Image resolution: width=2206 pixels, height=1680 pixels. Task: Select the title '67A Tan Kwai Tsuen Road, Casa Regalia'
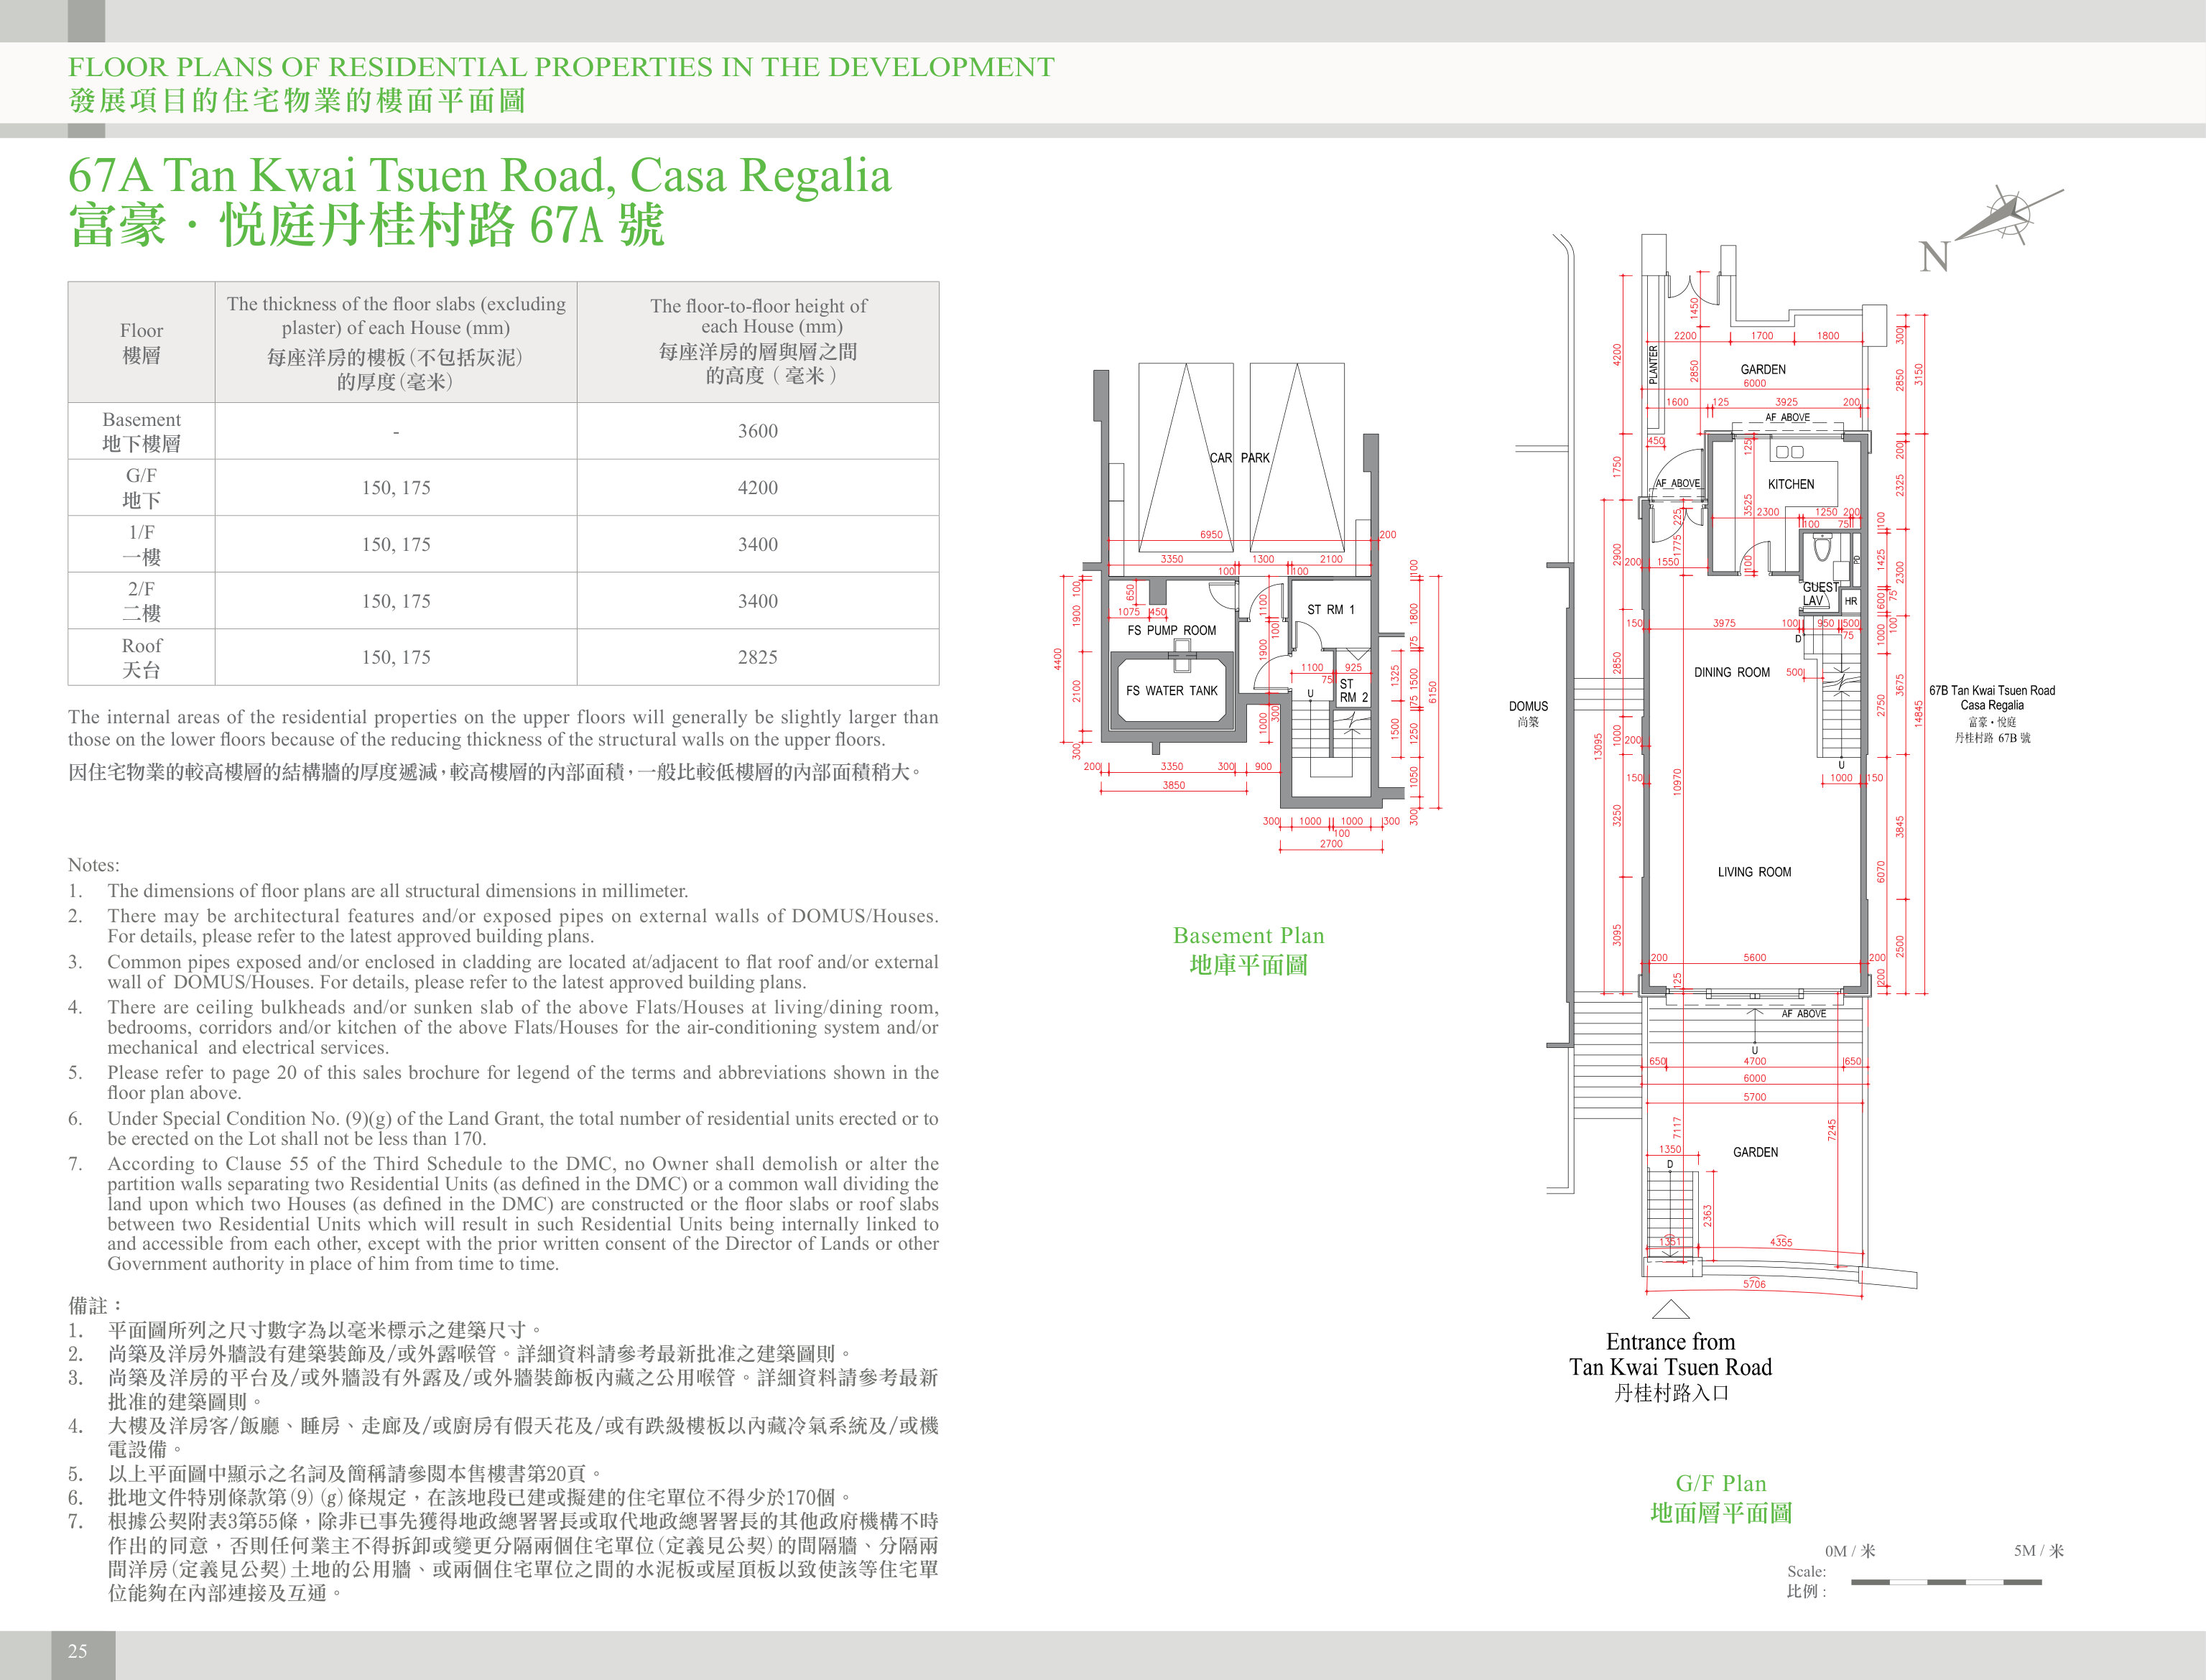click(x=479, y=176)
